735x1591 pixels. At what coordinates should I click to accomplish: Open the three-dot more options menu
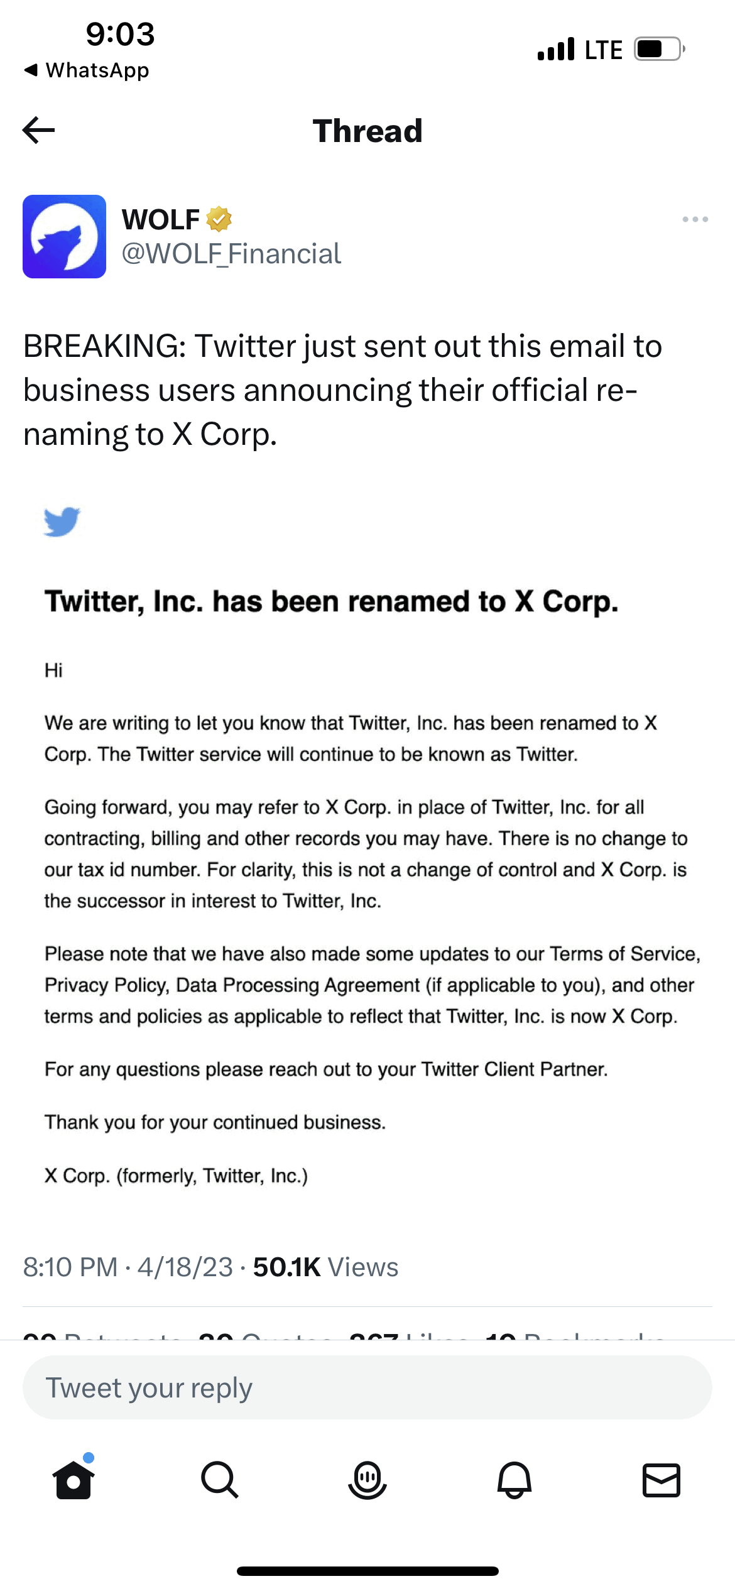[x=695, y=219]
